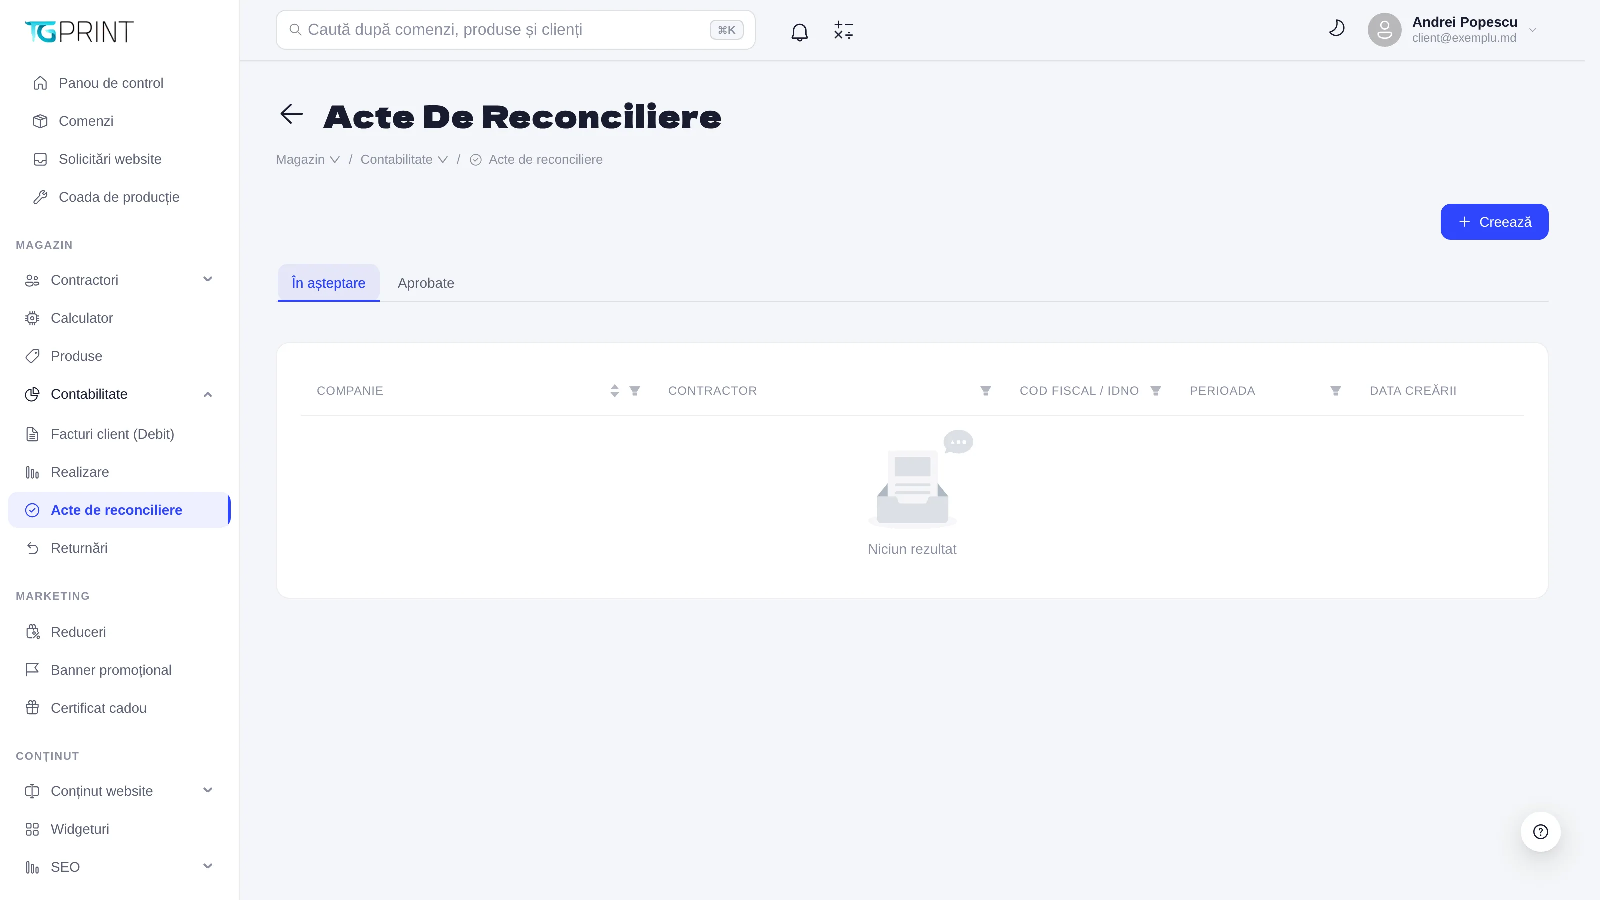Screen dimensions: 1600x900
Task: Click the Certificat cadou gift icon
Action: [32, 708]
